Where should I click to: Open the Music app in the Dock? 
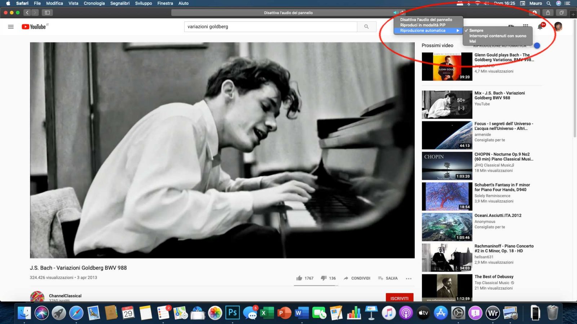point(389,312)
